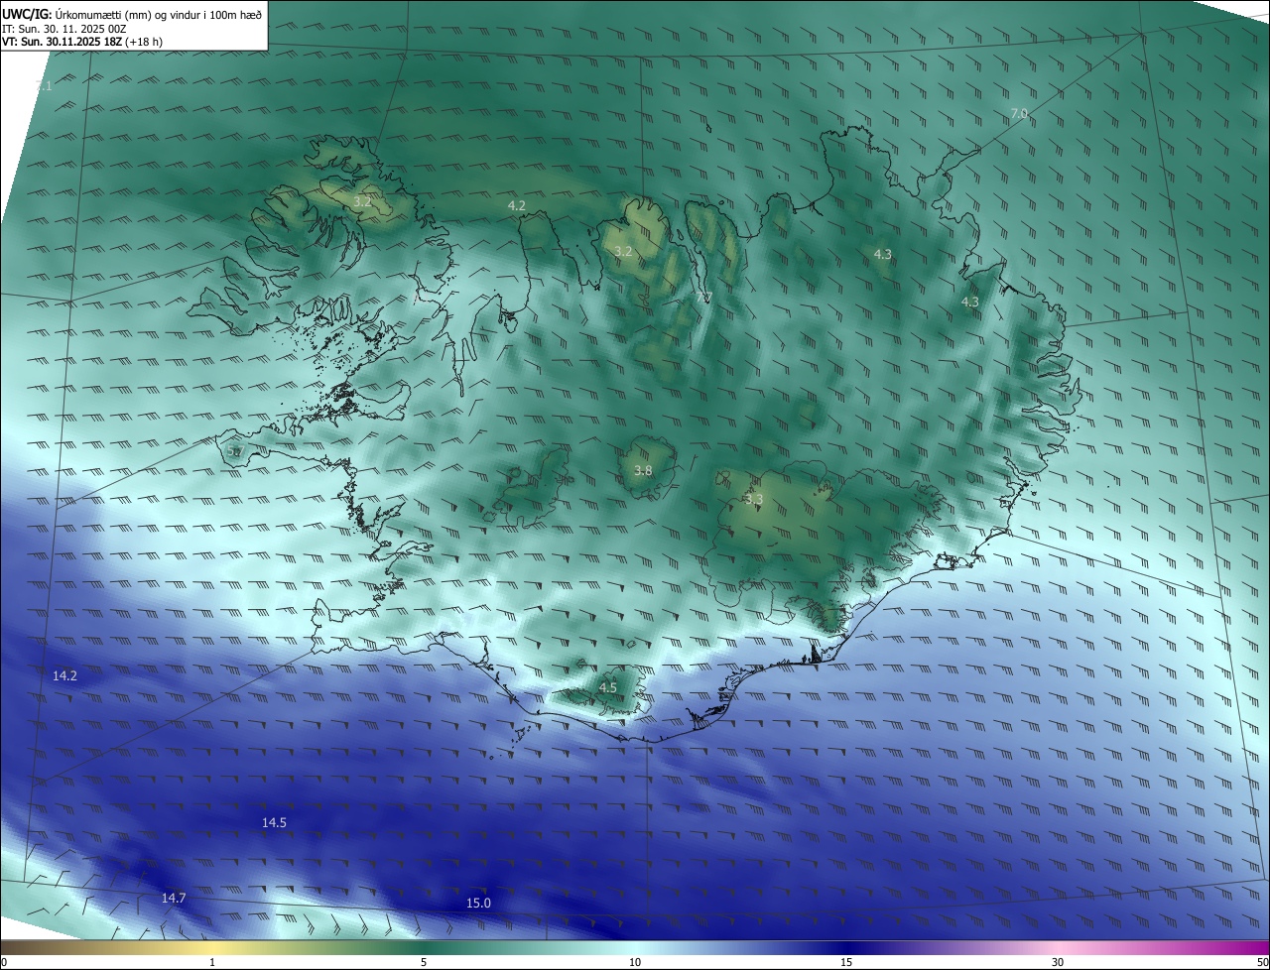Click the 4.2 value label on the map

pos(516,205)
